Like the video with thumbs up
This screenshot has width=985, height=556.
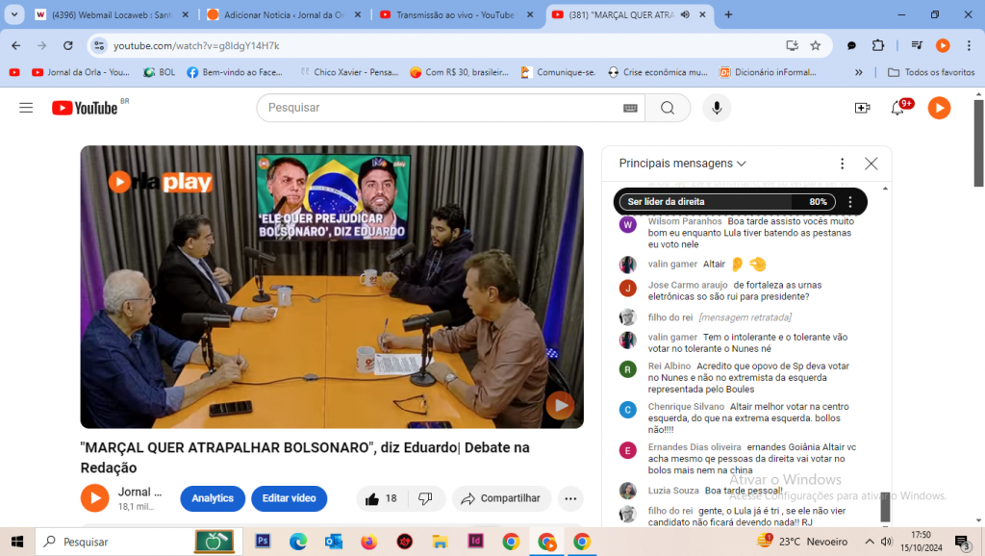381,498
